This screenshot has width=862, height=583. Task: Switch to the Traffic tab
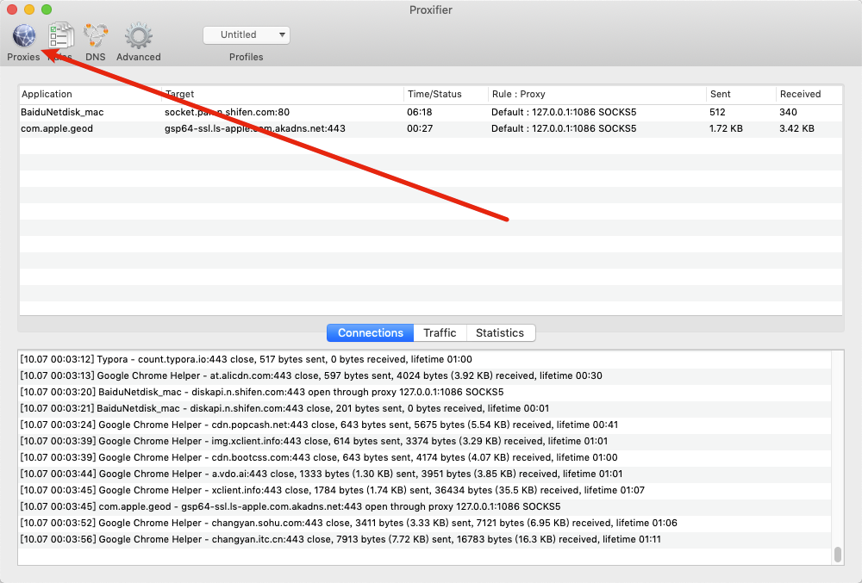point(440,332)
